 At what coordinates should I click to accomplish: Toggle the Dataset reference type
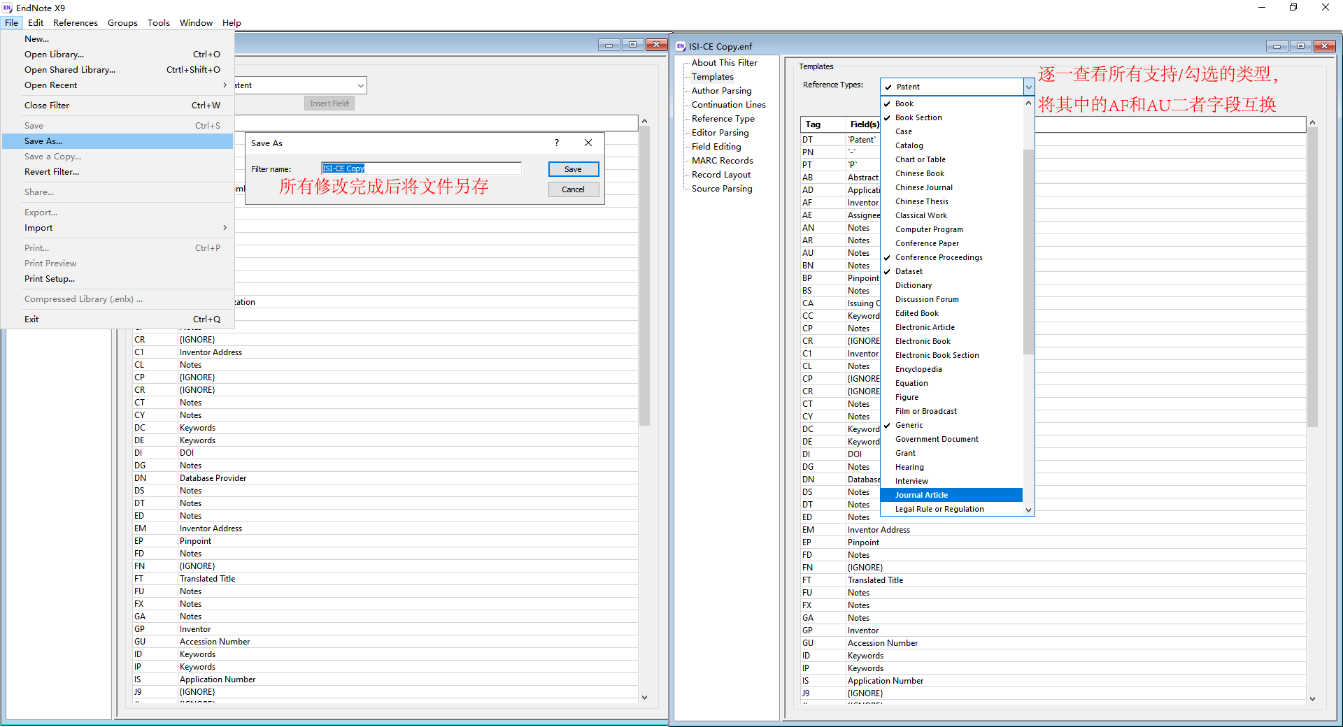coord(951,271)
